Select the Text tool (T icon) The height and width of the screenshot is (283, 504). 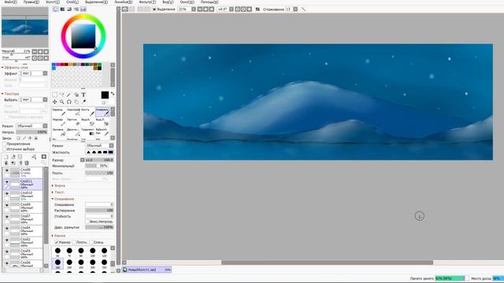pyautogui.click(x=83, y=94)
